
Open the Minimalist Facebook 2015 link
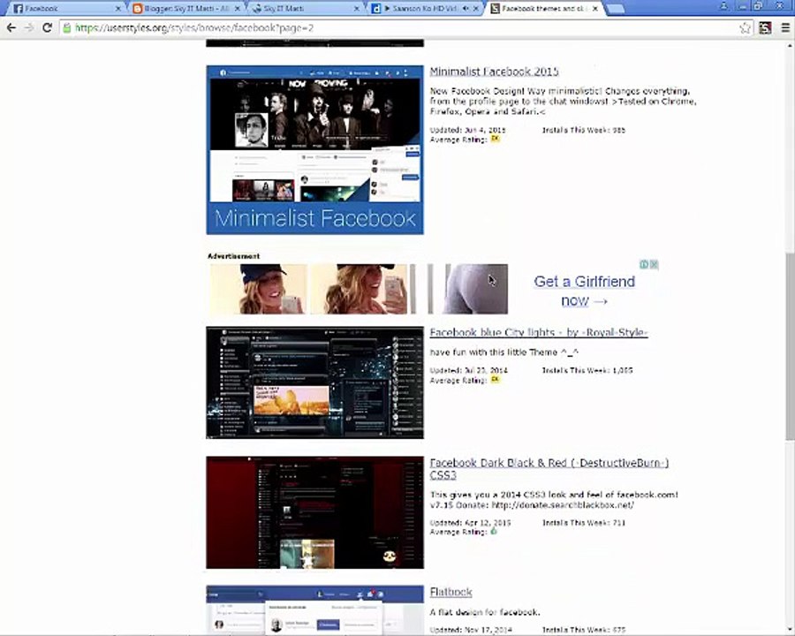[x=495, y=72]
